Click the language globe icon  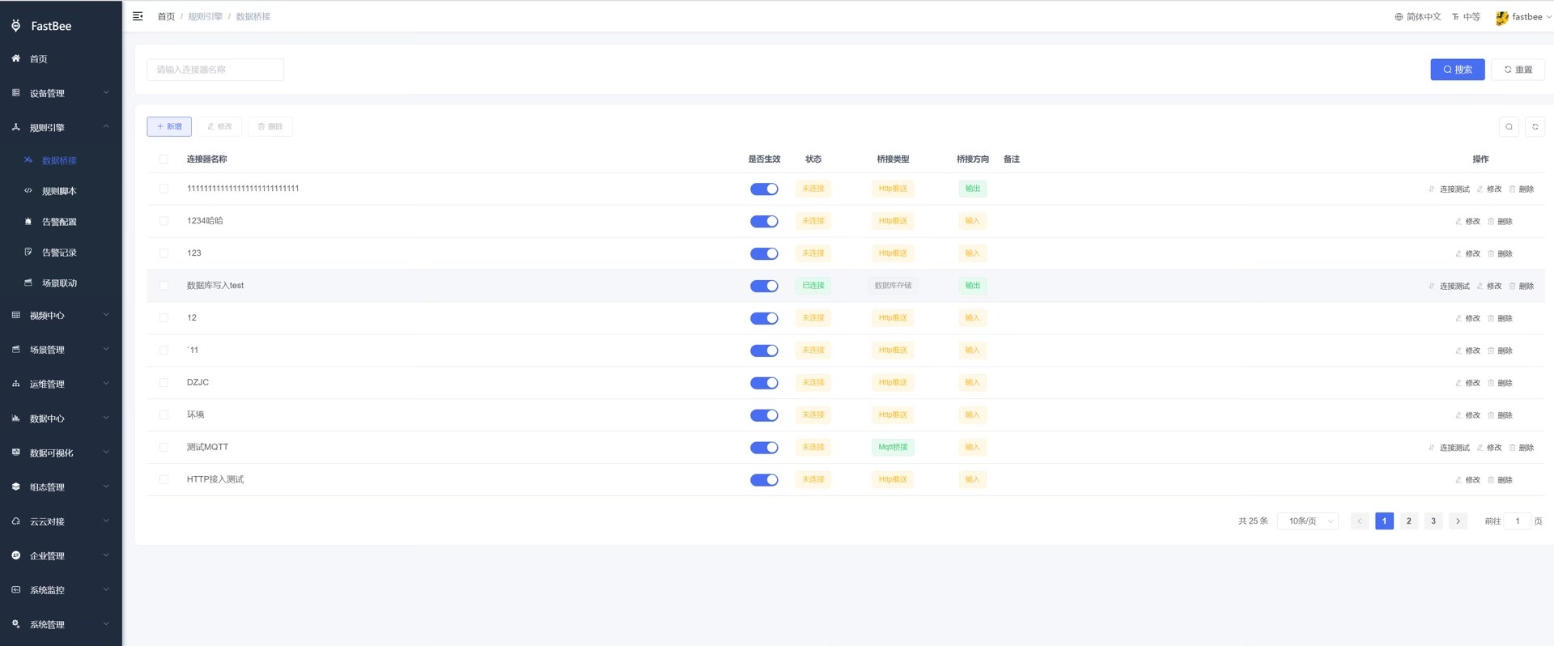click(1399, 17)
